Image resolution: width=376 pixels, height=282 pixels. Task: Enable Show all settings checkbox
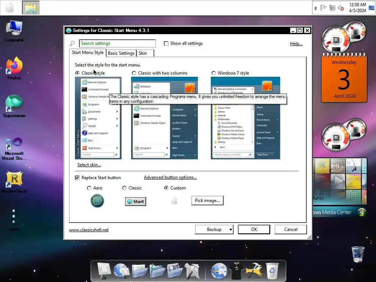(166, 43)
